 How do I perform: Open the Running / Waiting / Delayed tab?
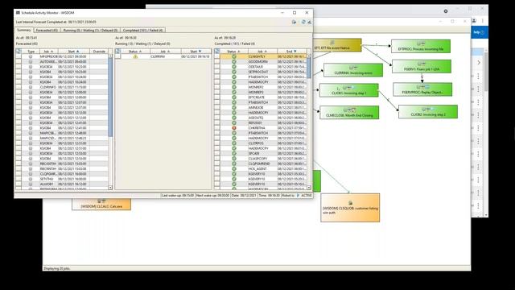tap(90, 31)
